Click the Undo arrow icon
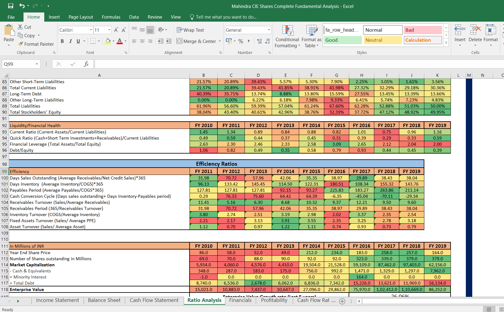Image resolution: width=504 pixels, height=312 pixels. coord(22,6)
